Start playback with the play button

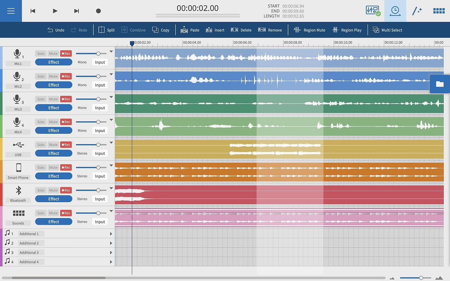click(x=55, y=11)
